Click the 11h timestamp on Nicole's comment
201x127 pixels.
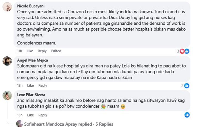(x=19, y=51)
